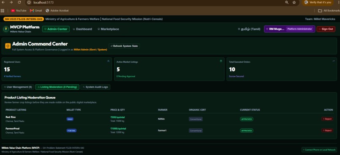This screenshot has width=340, height=155.
Task: Open the Dashboard nav item
Action: 82,29
